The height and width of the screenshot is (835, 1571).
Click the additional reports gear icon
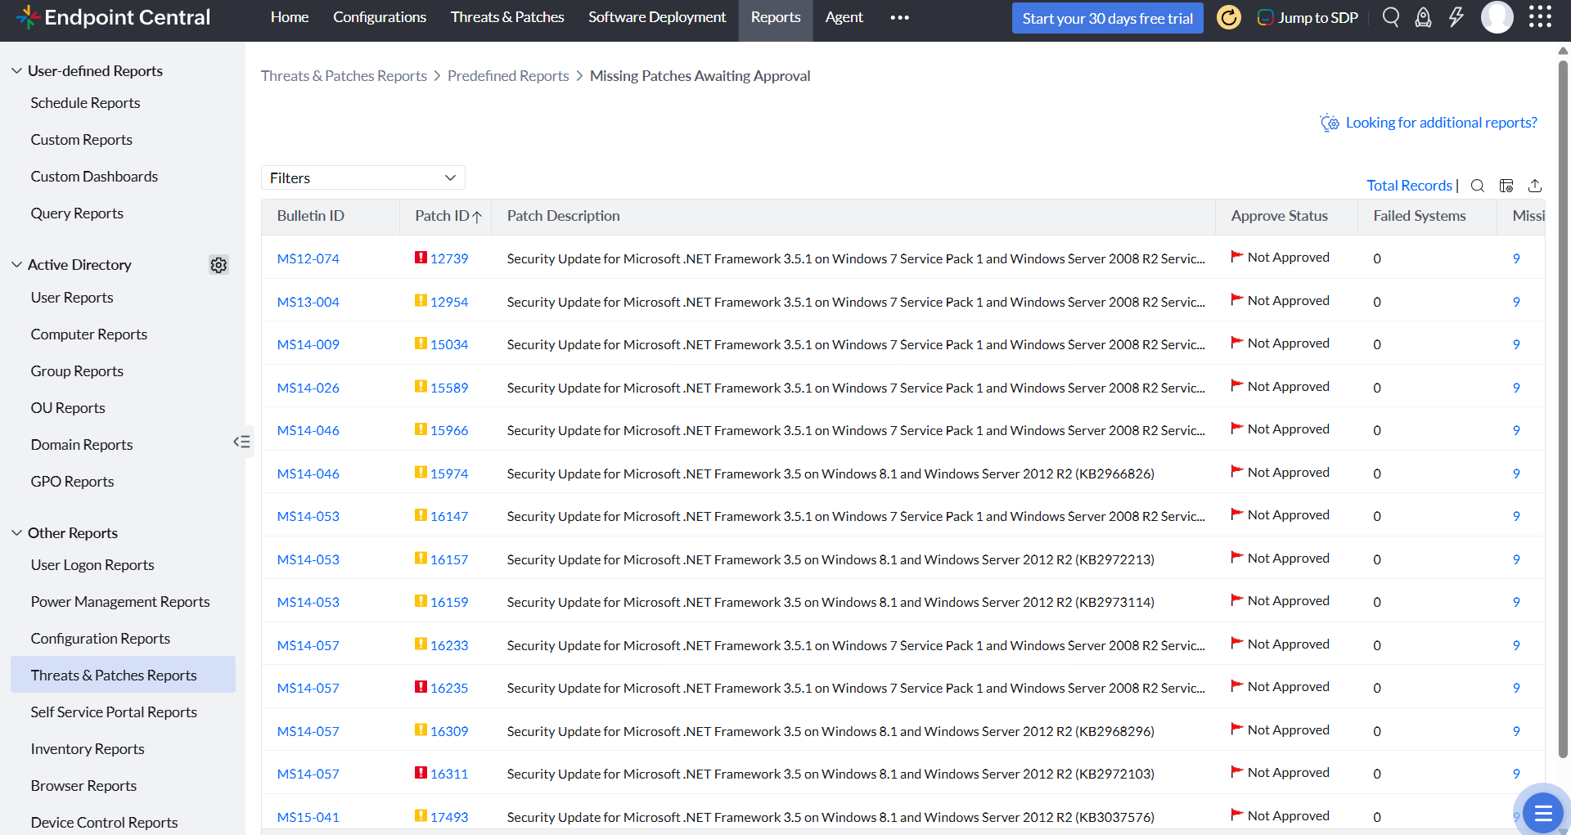tap(1330, 123)
